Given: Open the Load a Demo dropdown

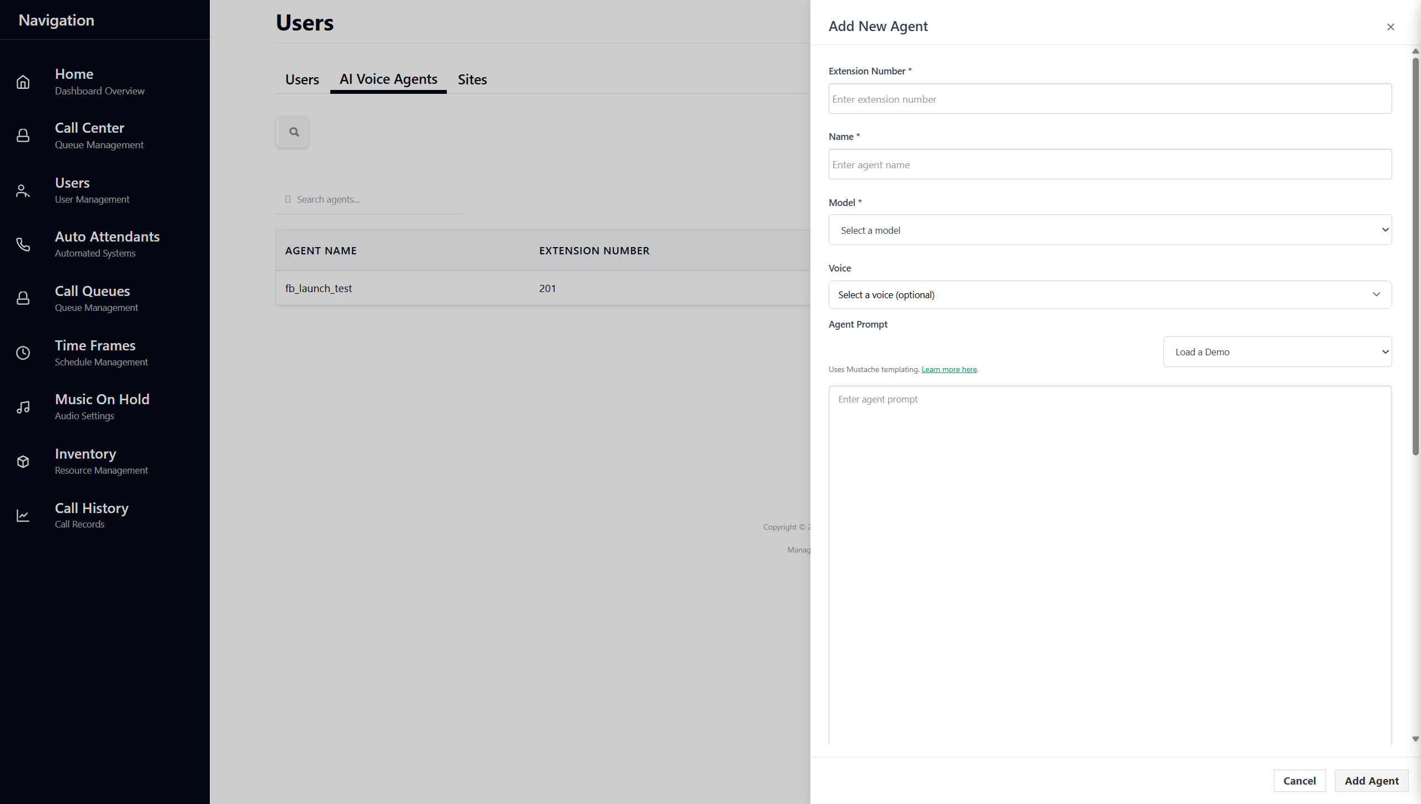Looking at the screenshot, I should coord(1277,352).
